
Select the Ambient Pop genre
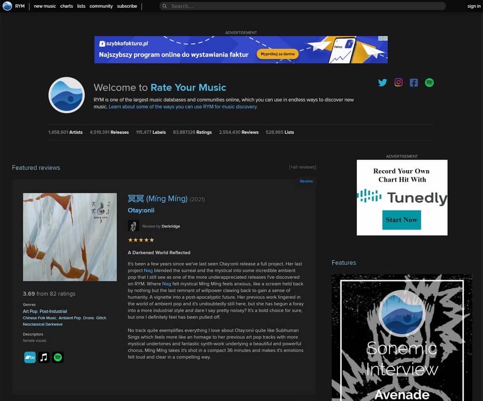(70, 318)
